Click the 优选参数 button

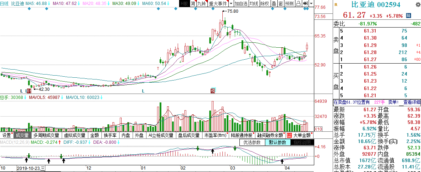(x=252, y=142)
